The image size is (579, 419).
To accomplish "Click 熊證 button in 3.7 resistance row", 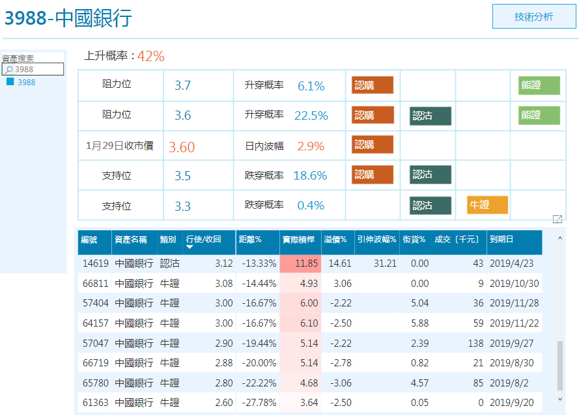I will pos(539,85).
